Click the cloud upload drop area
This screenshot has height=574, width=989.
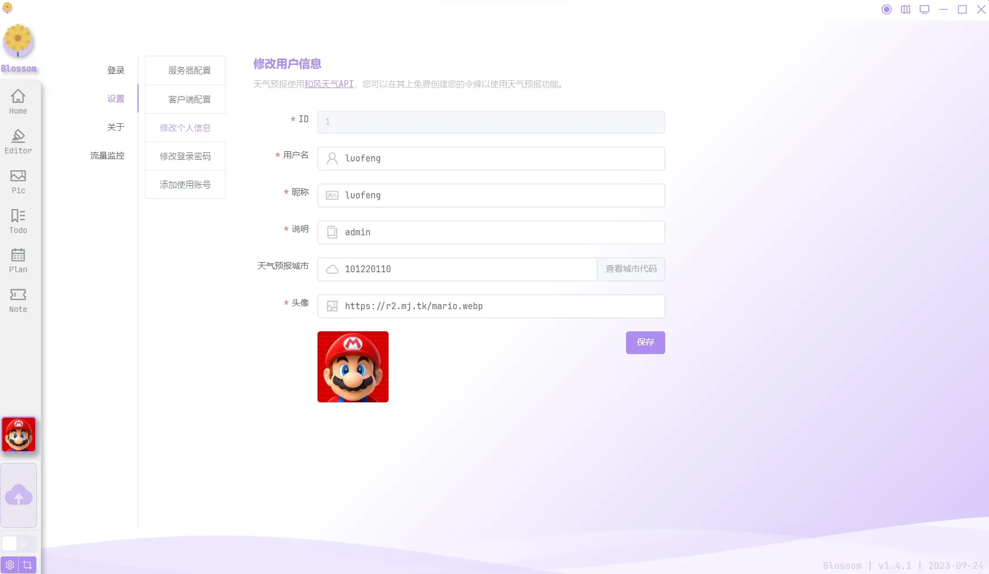19,496
